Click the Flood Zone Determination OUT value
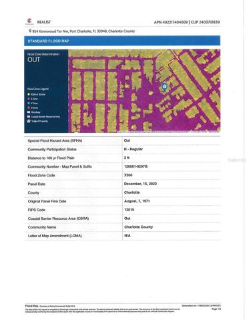The image size is (247, 320). coord(34,59)
